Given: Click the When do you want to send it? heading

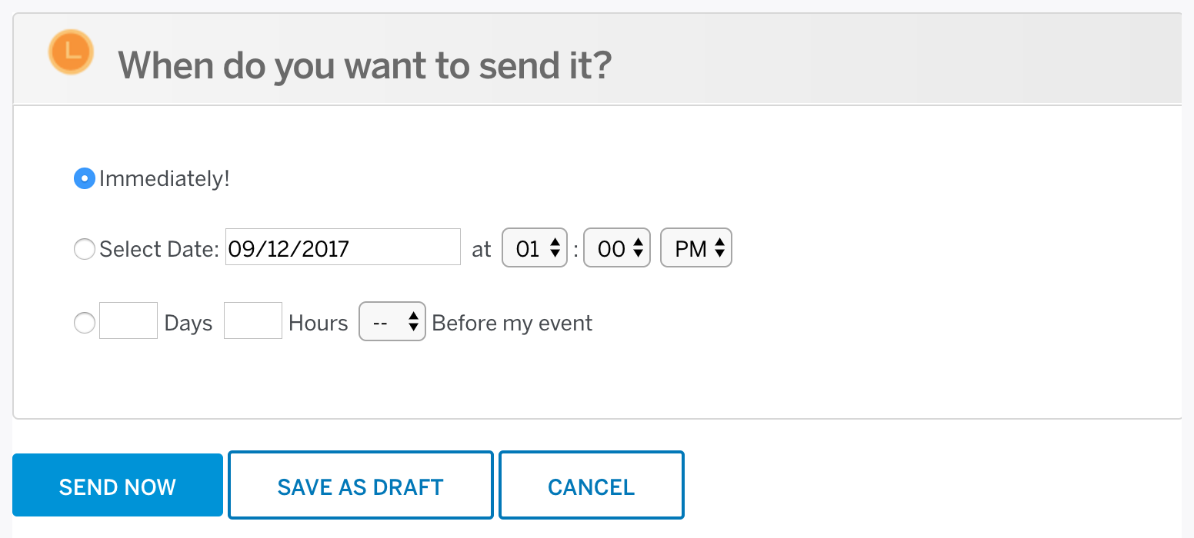Looking at the screenshot, I should [365, 65].
